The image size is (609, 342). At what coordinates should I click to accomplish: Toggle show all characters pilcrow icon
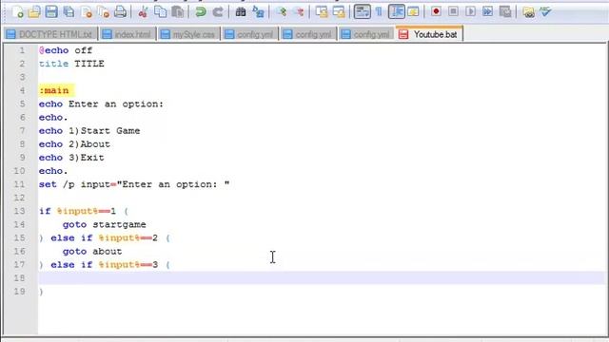pyautogui.click(x=379, y=12)
